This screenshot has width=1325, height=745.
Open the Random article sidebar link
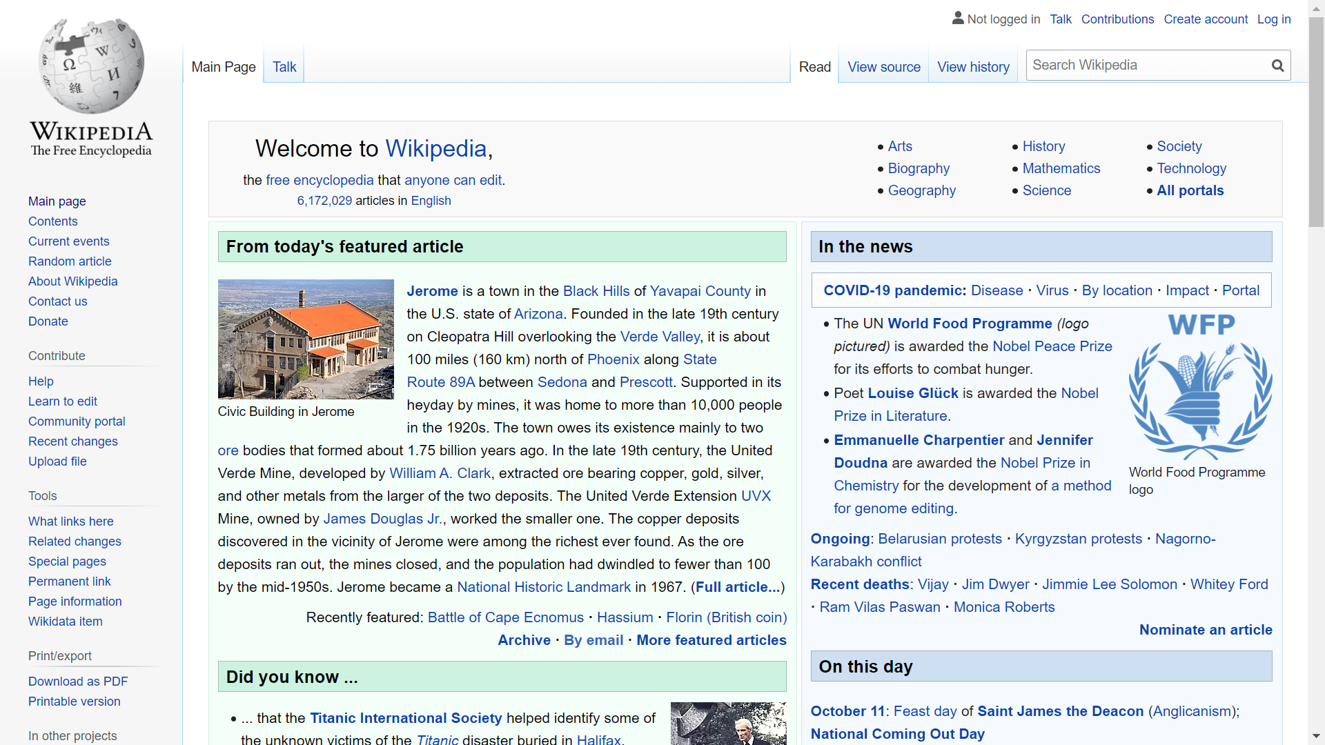tap(70, 261)
